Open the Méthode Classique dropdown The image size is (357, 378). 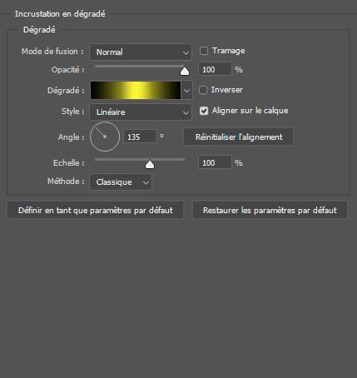121,182
